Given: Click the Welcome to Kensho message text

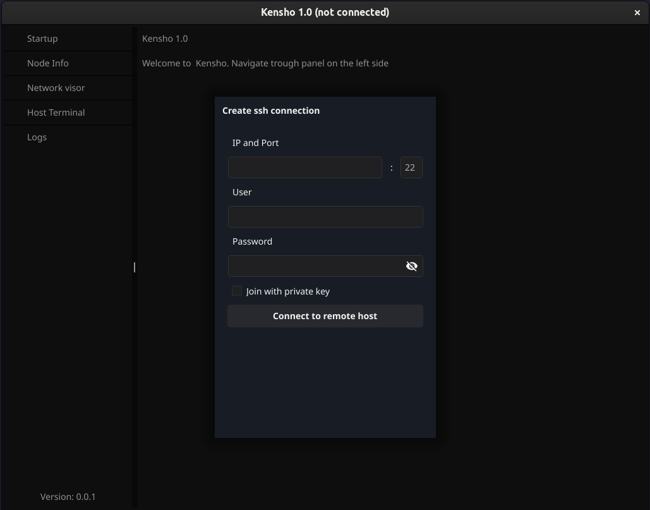Looking at the screenshot, I should (265, 63).
